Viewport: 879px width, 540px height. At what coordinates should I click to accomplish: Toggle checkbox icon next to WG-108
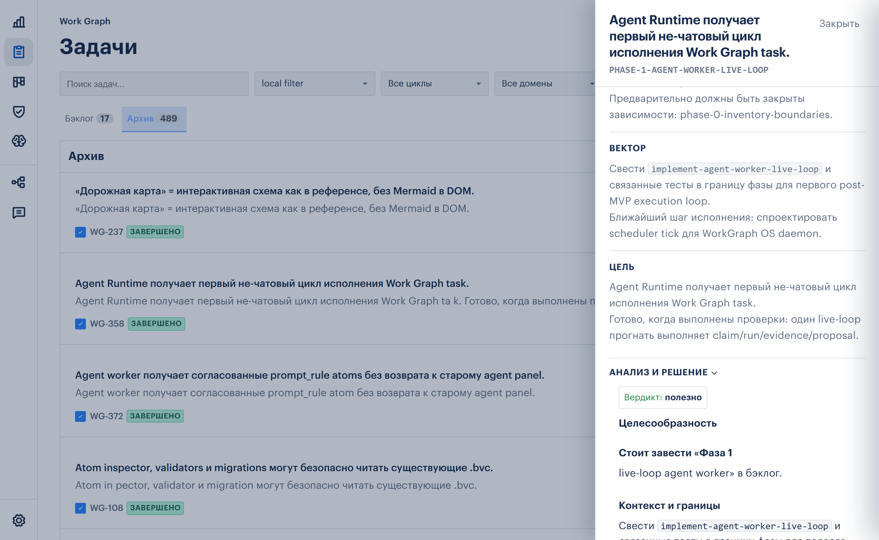(80, 508)
